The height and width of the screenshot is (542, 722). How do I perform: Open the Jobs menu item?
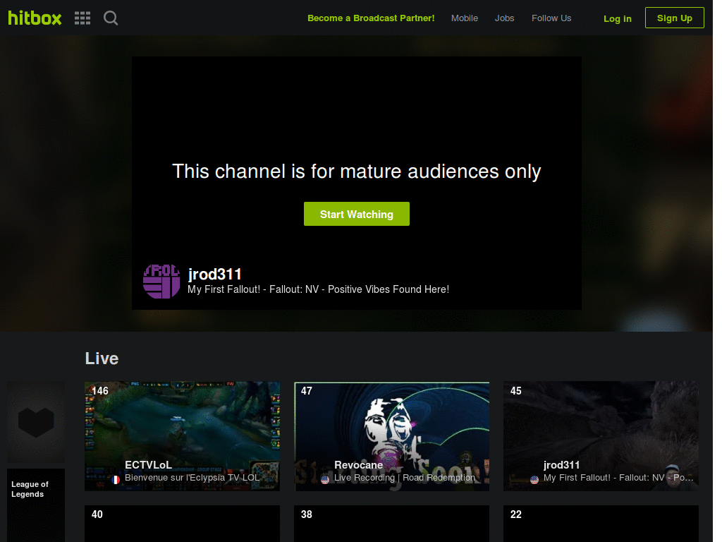tap(504, 18)
